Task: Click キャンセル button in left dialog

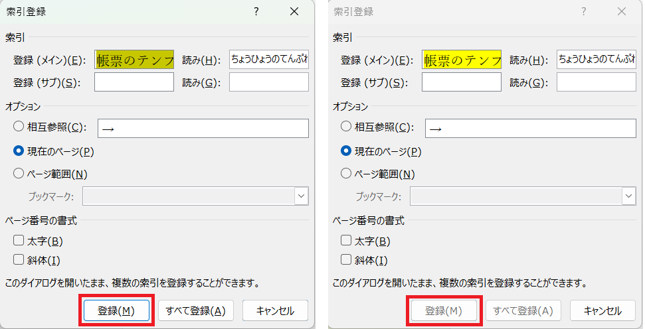Action: [x=275, y=310]
